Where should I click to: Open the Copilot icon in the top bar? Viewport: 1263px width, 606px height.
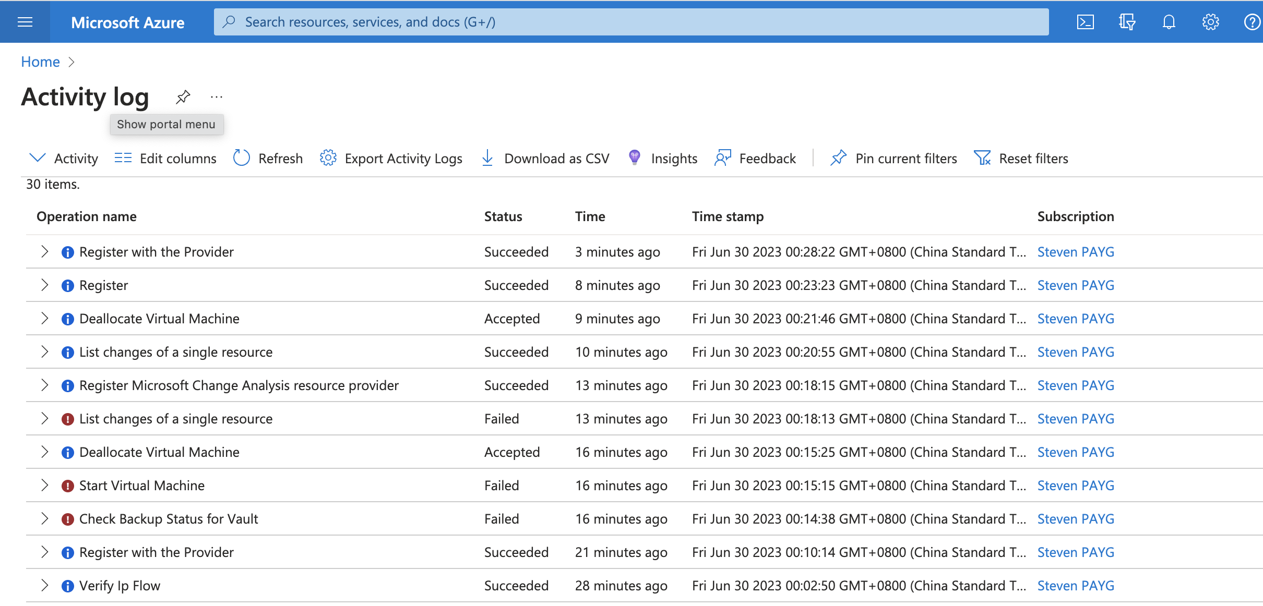(x=1127, y=22)
